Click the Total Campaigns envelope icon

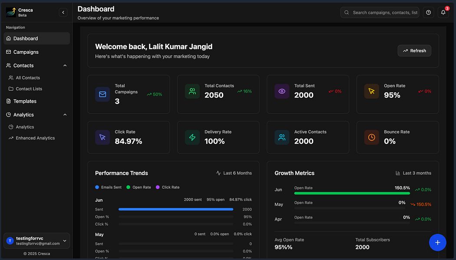(x=102, y=94)
